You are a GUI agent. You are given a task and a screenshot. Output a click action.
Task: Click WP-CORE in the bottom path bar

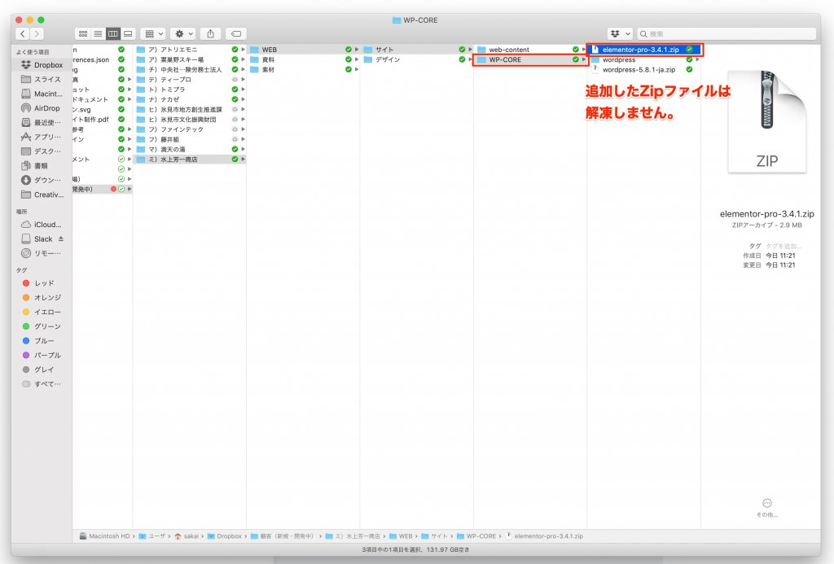coord(481,536)
